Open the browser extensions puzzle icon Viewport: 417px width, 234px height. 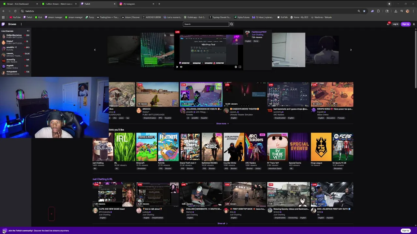[378, 11]
